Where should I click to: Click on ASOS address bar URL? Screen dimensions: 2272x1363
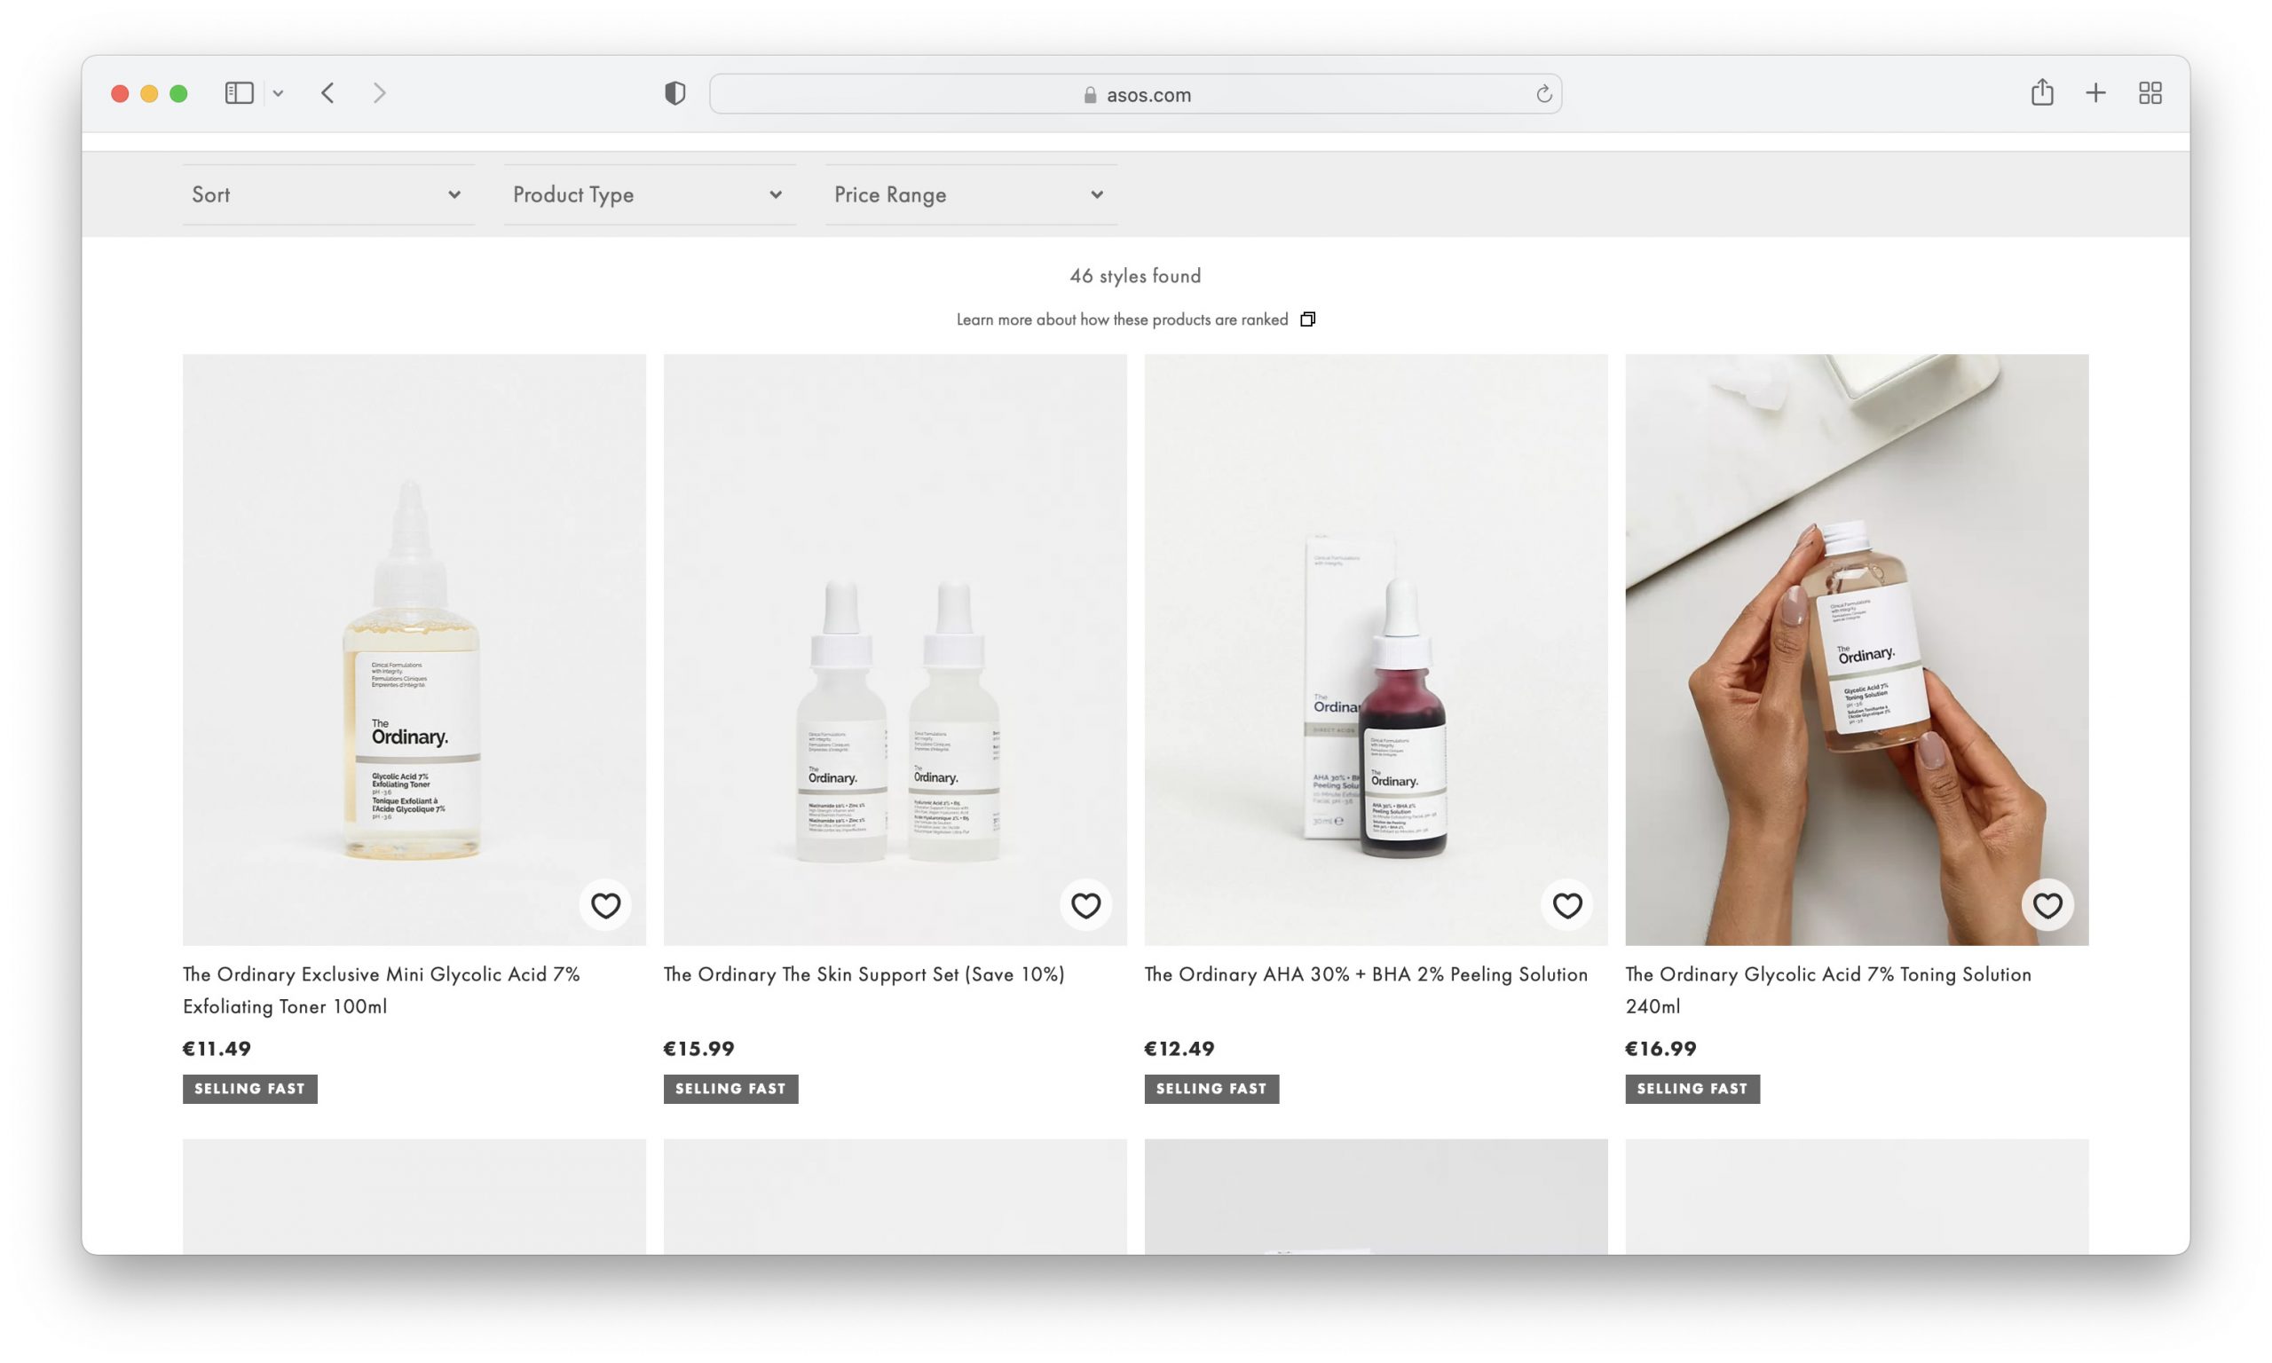[1136, 94]
